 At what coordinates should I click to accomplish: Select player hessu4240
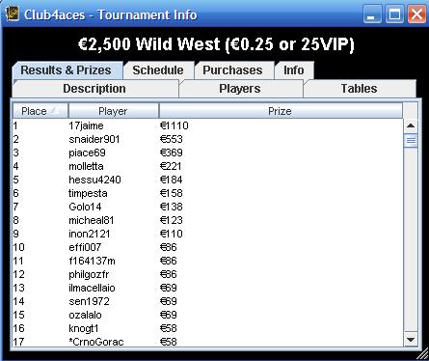[x=94, y=180]
